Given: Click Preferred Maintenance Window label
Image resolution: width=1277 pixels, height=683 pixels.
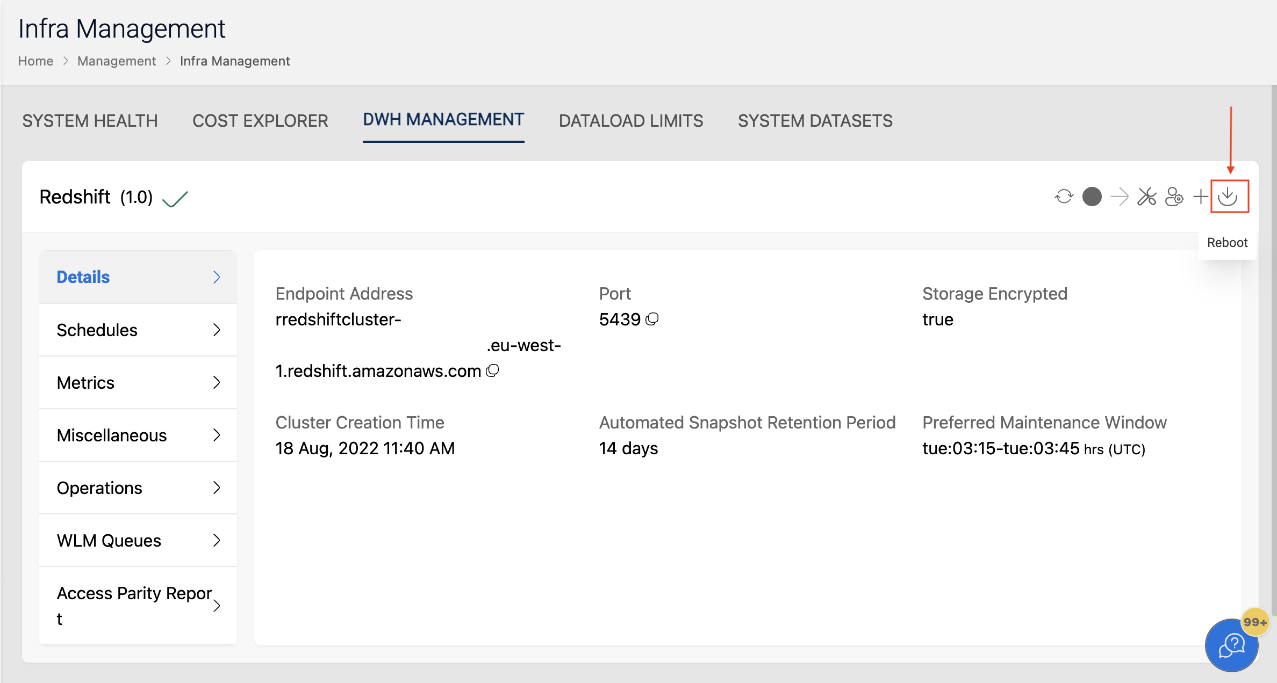Looking at the screenshot, I should tap(1044, 423).
